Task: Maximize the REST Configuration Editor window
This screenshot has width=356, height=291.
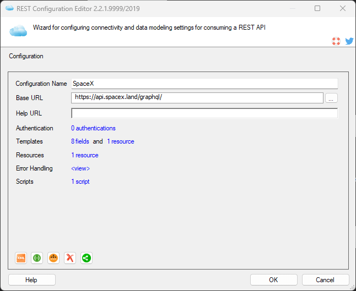Action: click(x=317, y=8)
